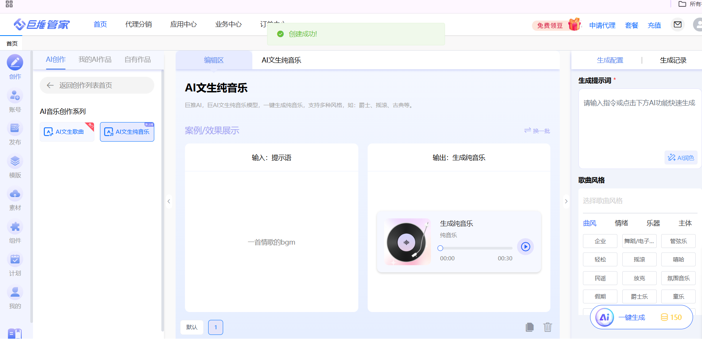
Task: Click the mail envelope icon in header
Action: point(677,25)
